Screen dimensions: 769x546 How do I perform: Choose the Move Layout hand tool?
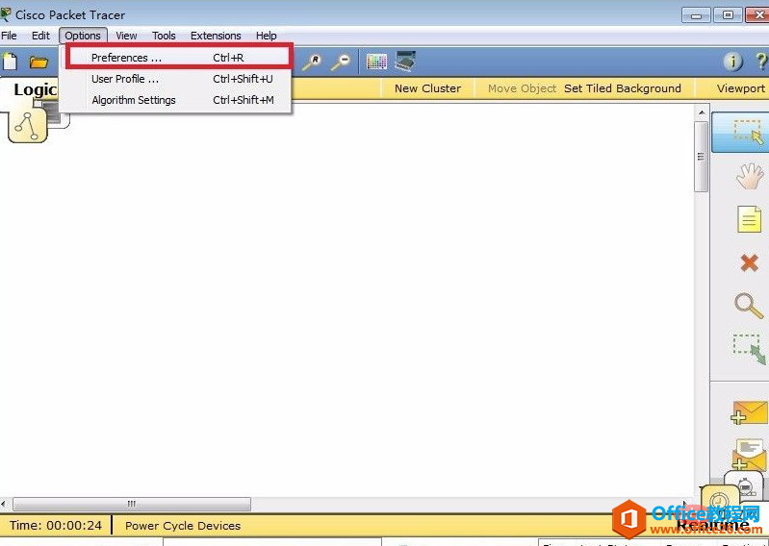pyautogui.click(x=750, y=177)
